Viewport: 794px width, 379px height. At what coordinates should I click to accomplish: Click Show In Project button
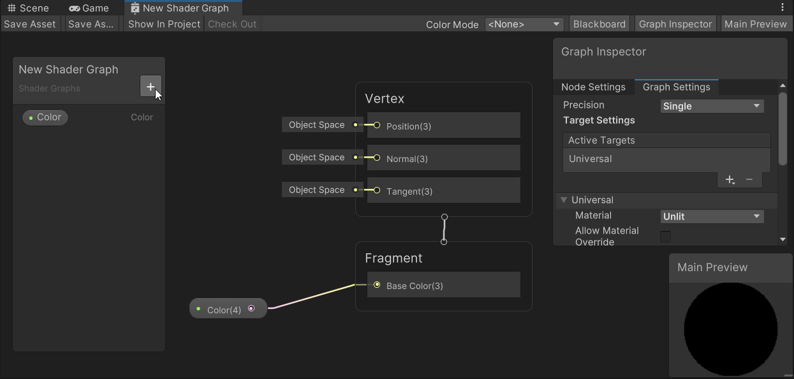click(x=164, y=24)
